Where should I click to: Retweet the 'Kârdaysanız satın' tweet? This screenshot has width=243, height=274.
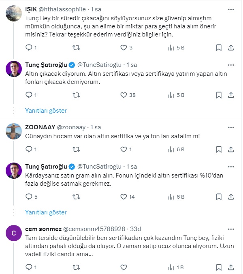(76, 197)
